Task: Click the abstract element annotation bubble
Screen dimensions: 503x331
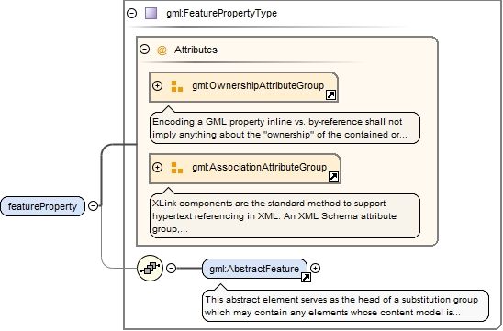Action: click(x=345, y=305)
